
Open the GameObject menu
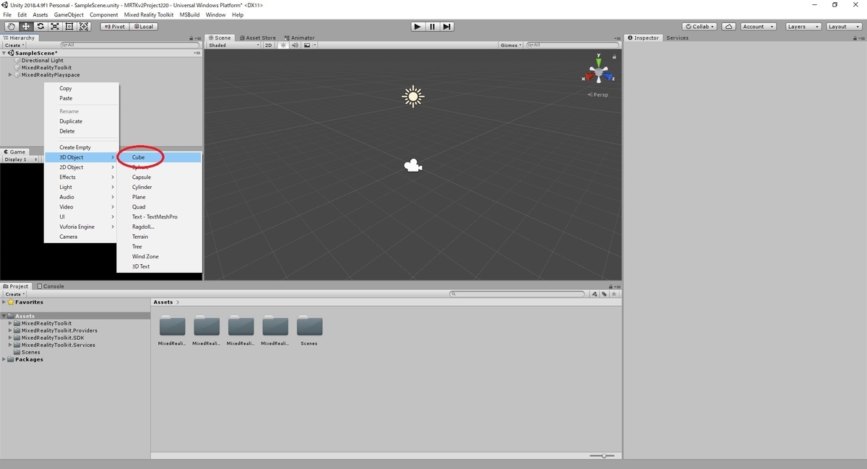tap(69, 14)
